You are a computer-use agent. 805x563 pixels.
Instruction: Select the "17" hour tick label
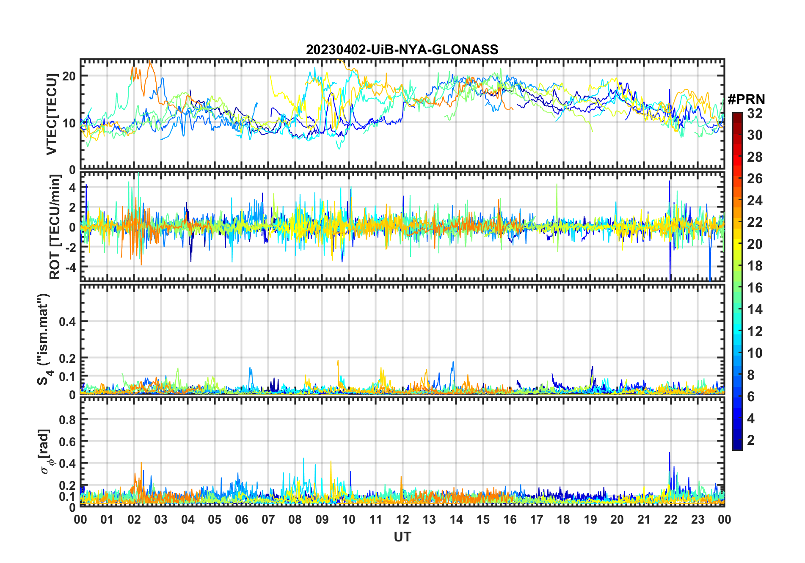537,520
